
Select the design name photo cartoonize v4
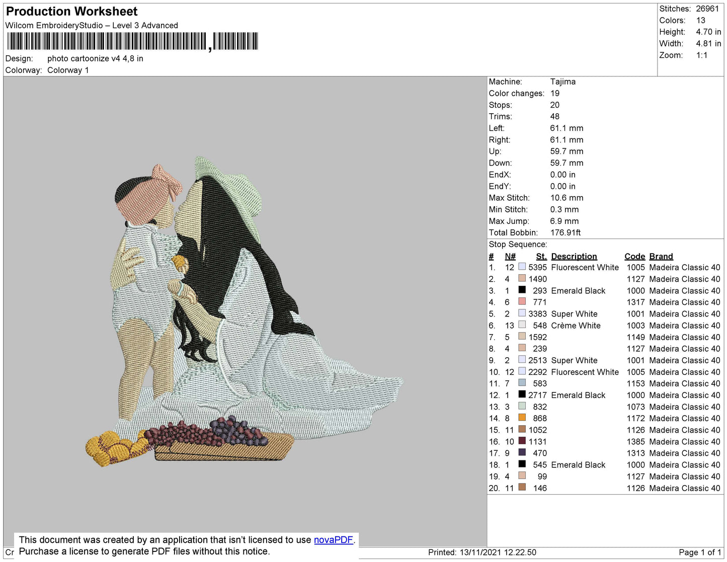click(95, 58)
